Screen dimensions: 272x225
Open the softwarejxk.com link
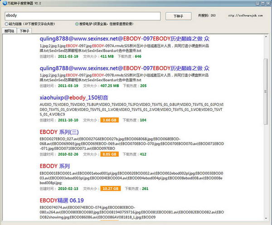click(x=247, y=15)
